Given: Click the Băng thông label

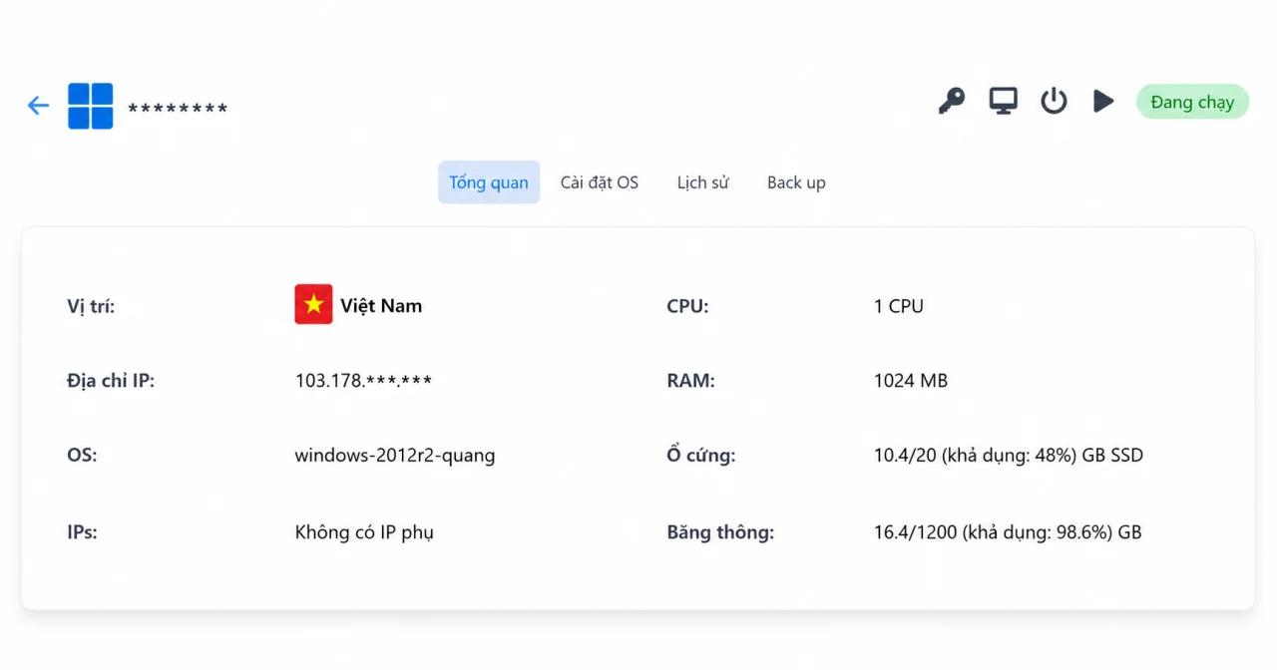Looking at the screenshot, I should (720, 532).
